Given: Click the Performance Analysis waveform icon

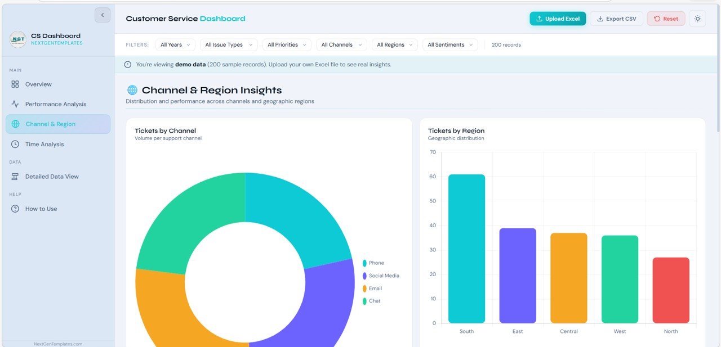Looking at the screenshot, I should click(x=16, y=103).
